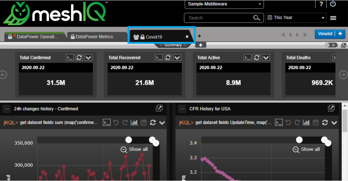Open the This Year date range dropdown
This screenshot has width=348, height=181.
click(296, 18)
